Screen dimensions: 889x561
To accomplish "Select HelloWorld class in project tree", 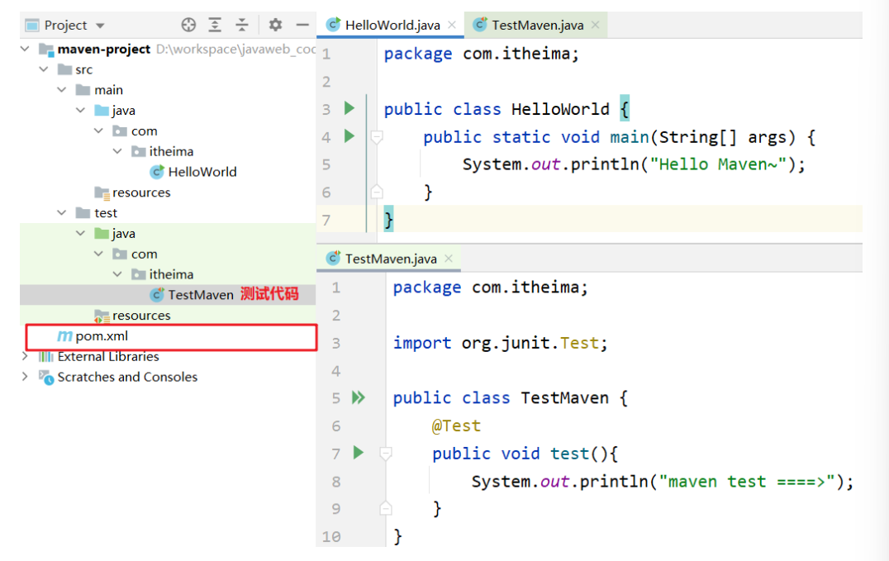I will [x=202, y=172].
